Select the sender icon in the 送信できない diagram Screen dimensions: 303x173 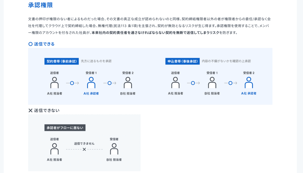point(55,149)
